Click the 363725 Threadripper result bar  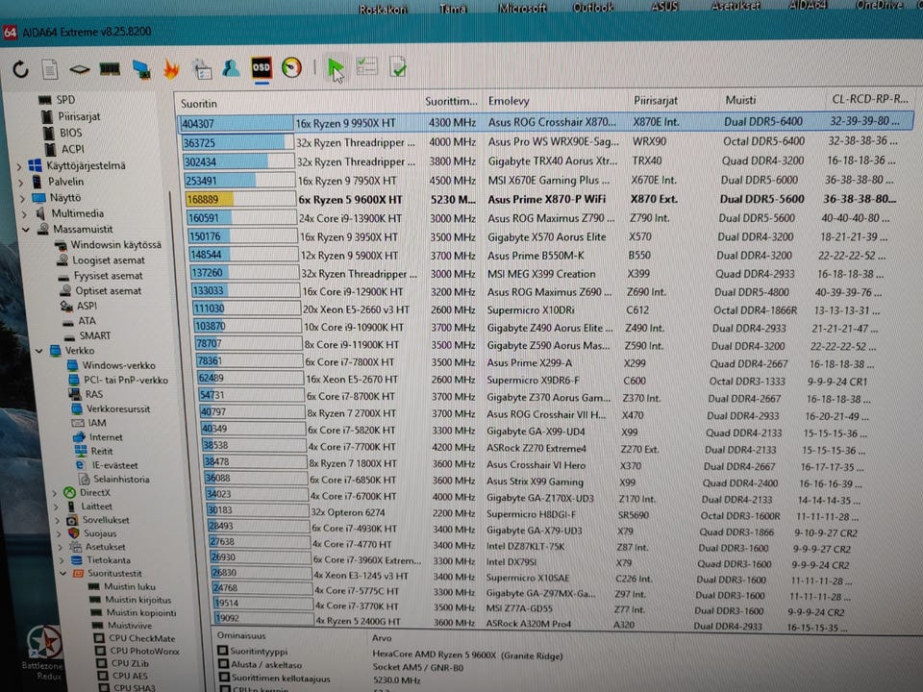click(x=237, y=142)
